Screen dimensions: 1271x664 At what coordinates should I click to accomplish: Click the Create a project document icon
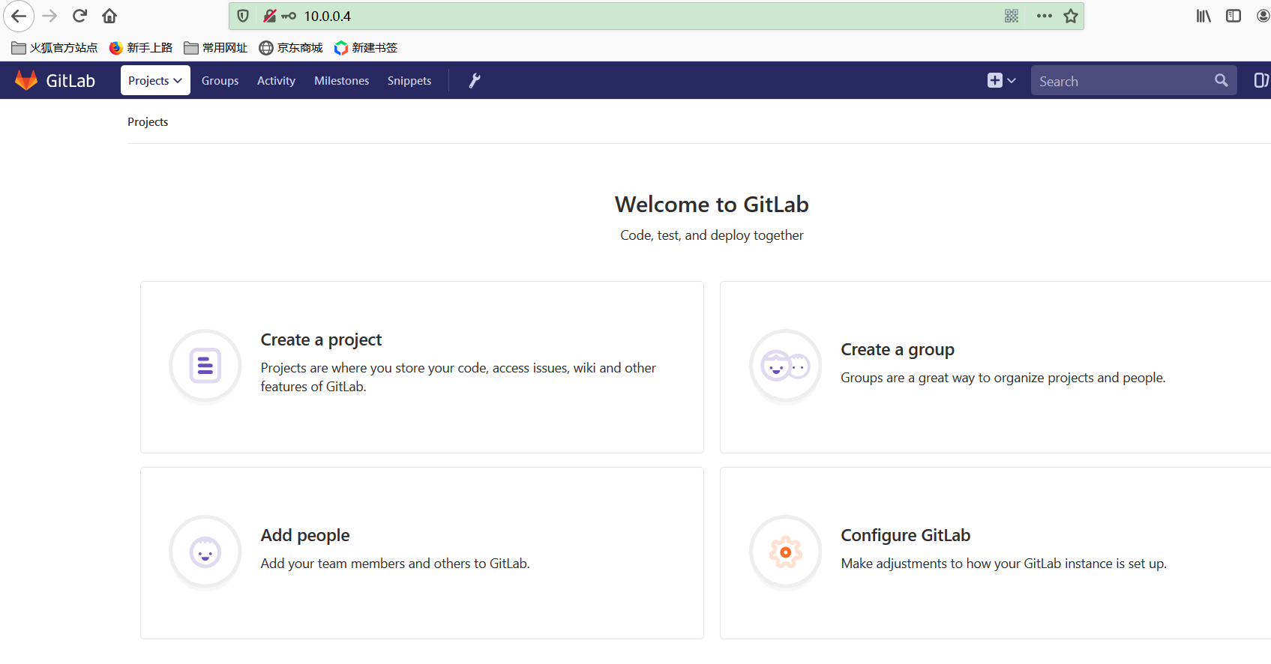(205, 366)
